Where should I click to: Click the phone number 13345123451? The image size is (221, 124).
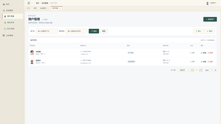click(87, 52)
